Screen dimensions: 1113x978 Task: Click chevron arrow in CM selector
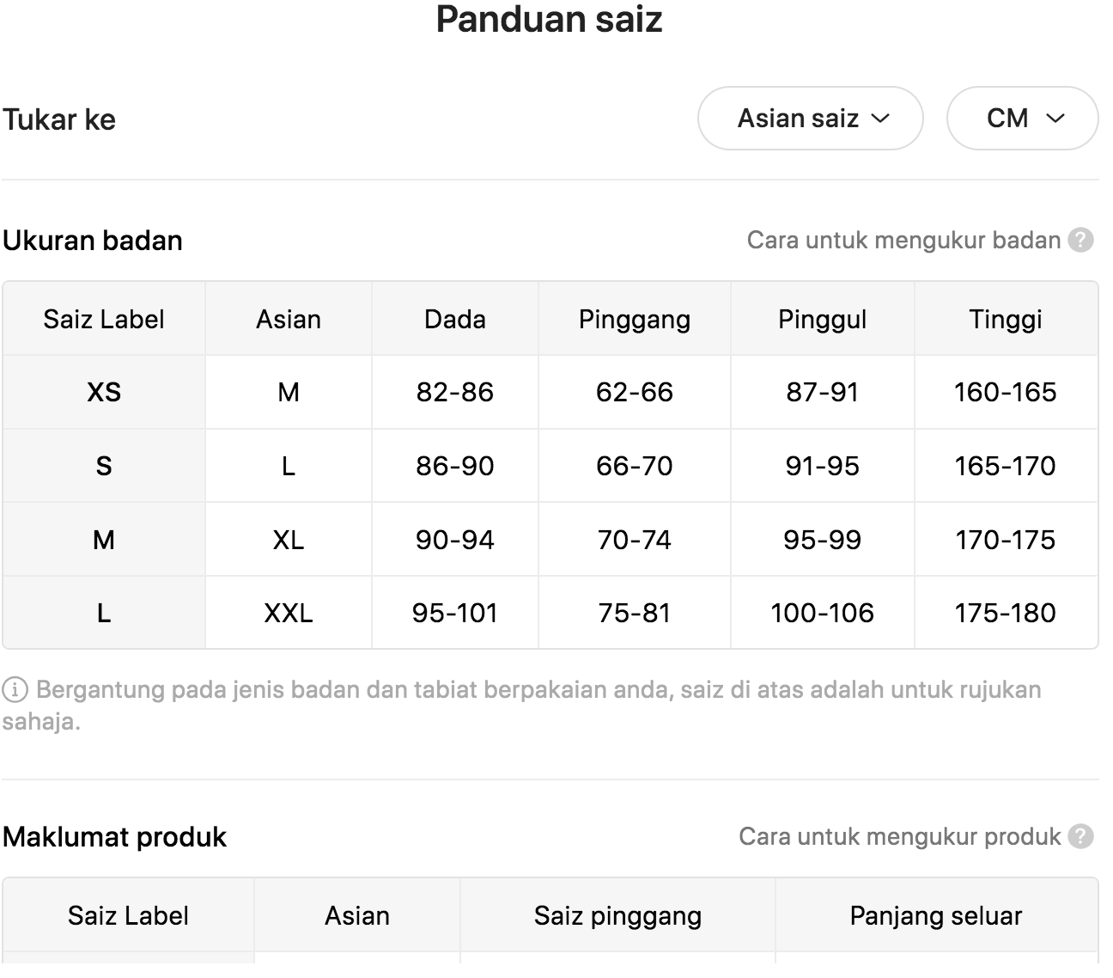[x=1055, y=119]
